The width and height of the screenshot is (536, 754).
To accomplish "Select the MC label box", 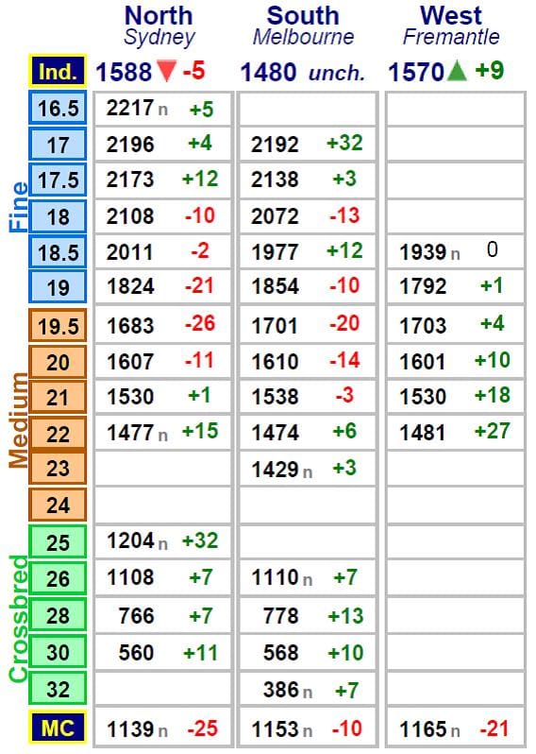I will click(x=58, y=728).
